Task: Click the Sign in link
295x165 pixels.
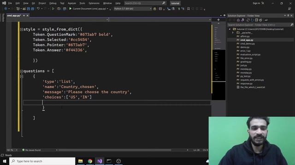Action: pyautogui.click(x=256, y=3)
